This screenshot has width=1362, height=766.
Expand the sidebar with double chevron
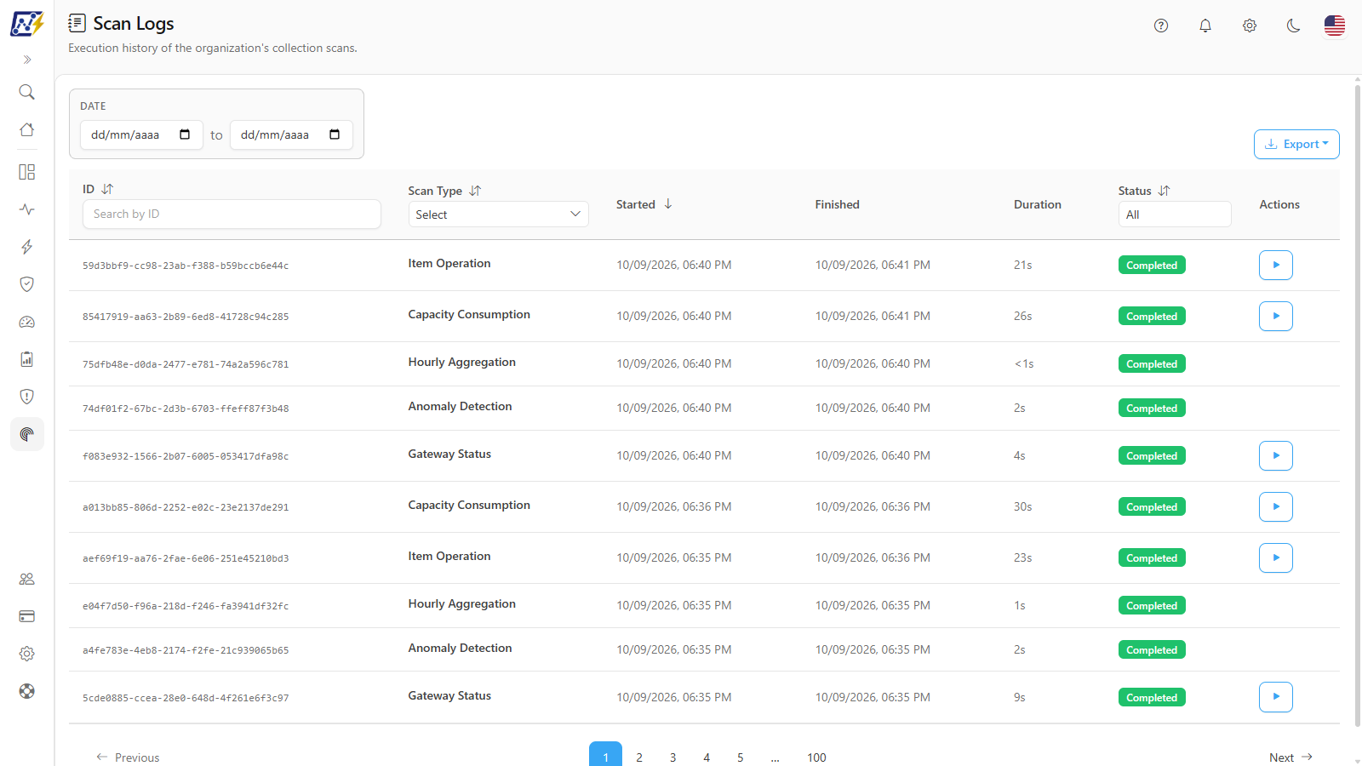pos(27,60)
